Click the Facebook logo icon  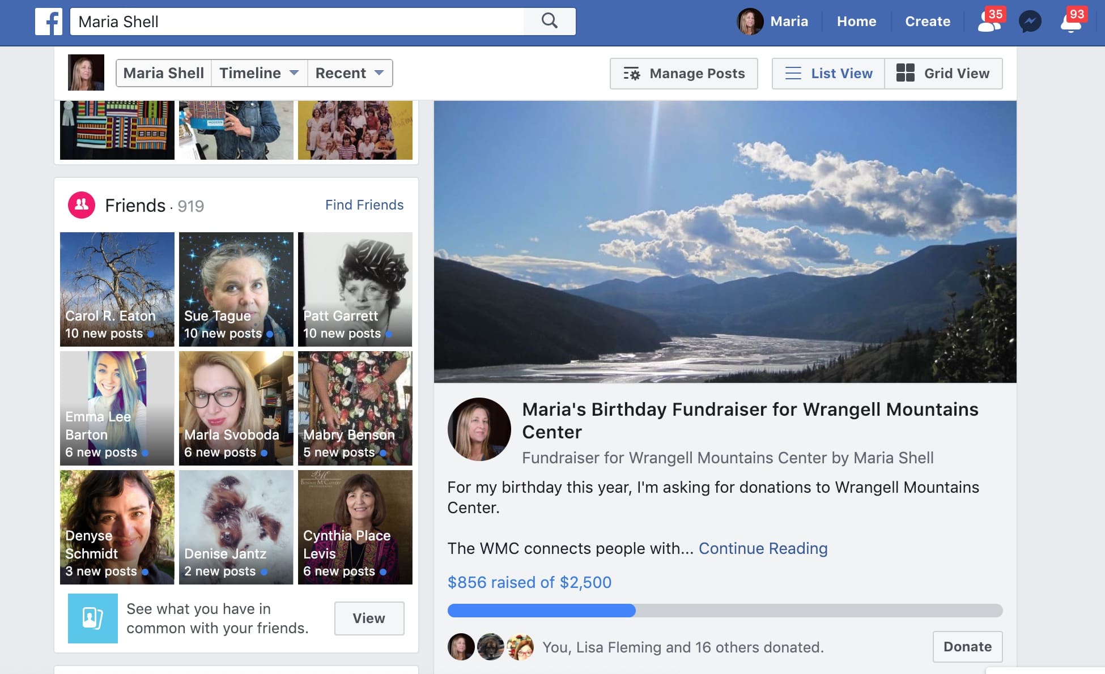click(49, 22)
